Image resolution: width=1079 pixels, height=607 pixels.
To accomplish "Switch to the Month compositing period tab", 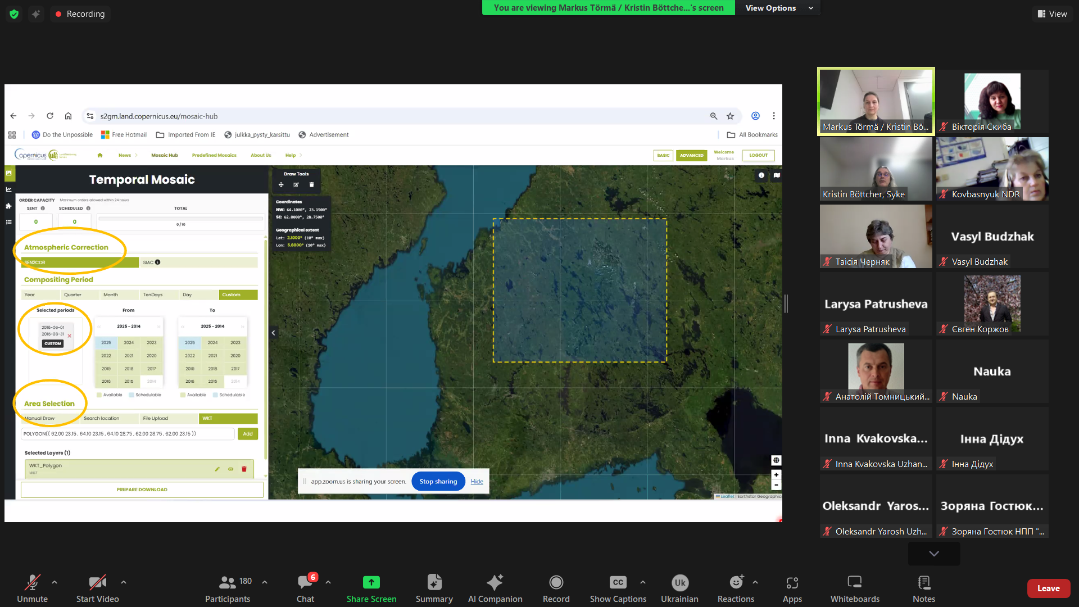I will (119, 295).
